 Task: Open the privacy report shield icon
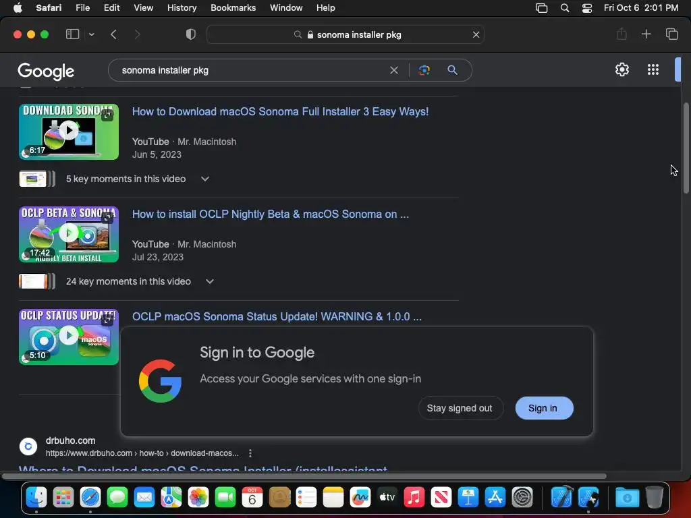(190, 34)
